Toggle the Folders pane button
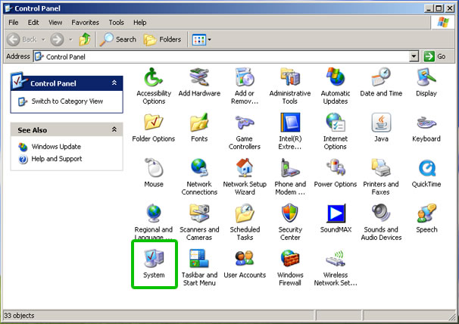This screenshot has width=459, height=324. (x=162, y=39)
